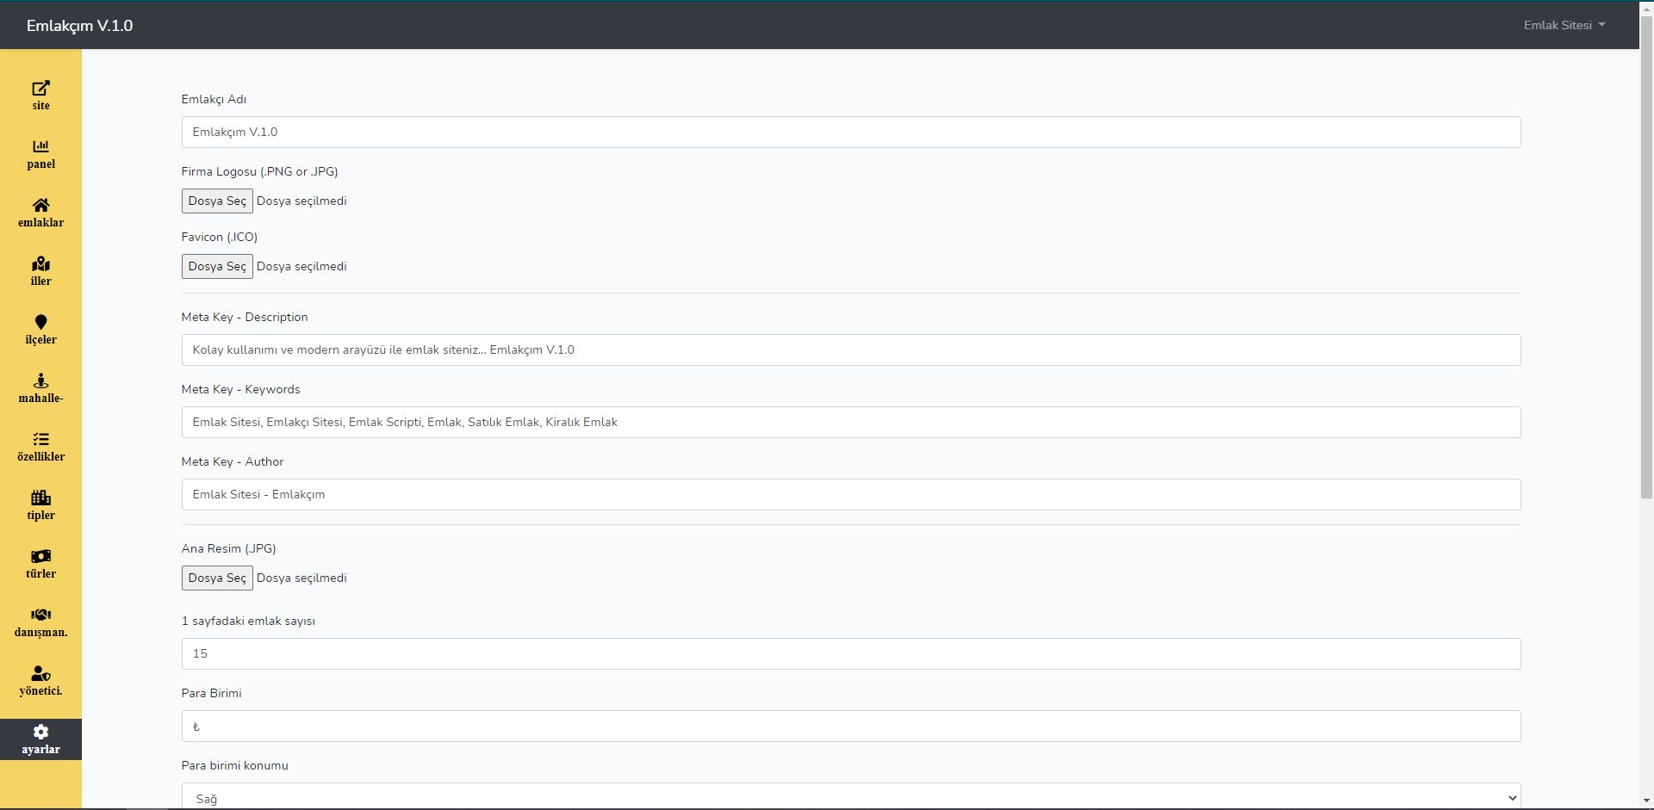Screen dimensions: 1654x810
Task: Click the Emlakçım V.1.0 brand link
Action: click(79, 26)
